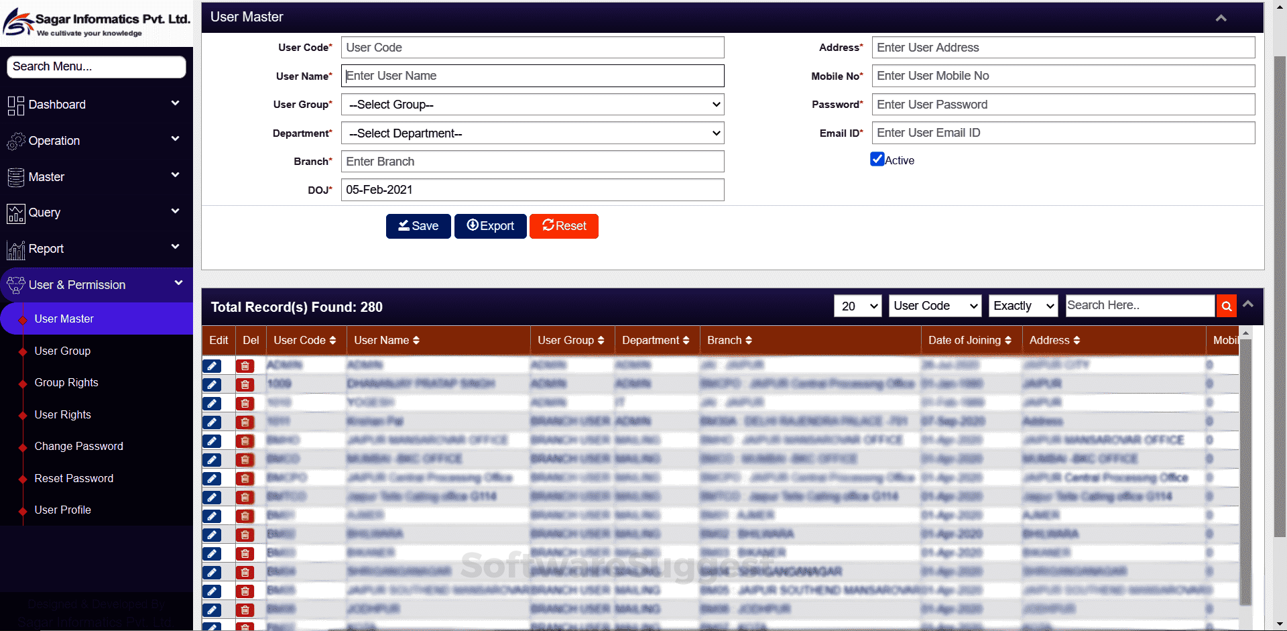
Task: Click the search magnifier icon
Action: 1226,306
